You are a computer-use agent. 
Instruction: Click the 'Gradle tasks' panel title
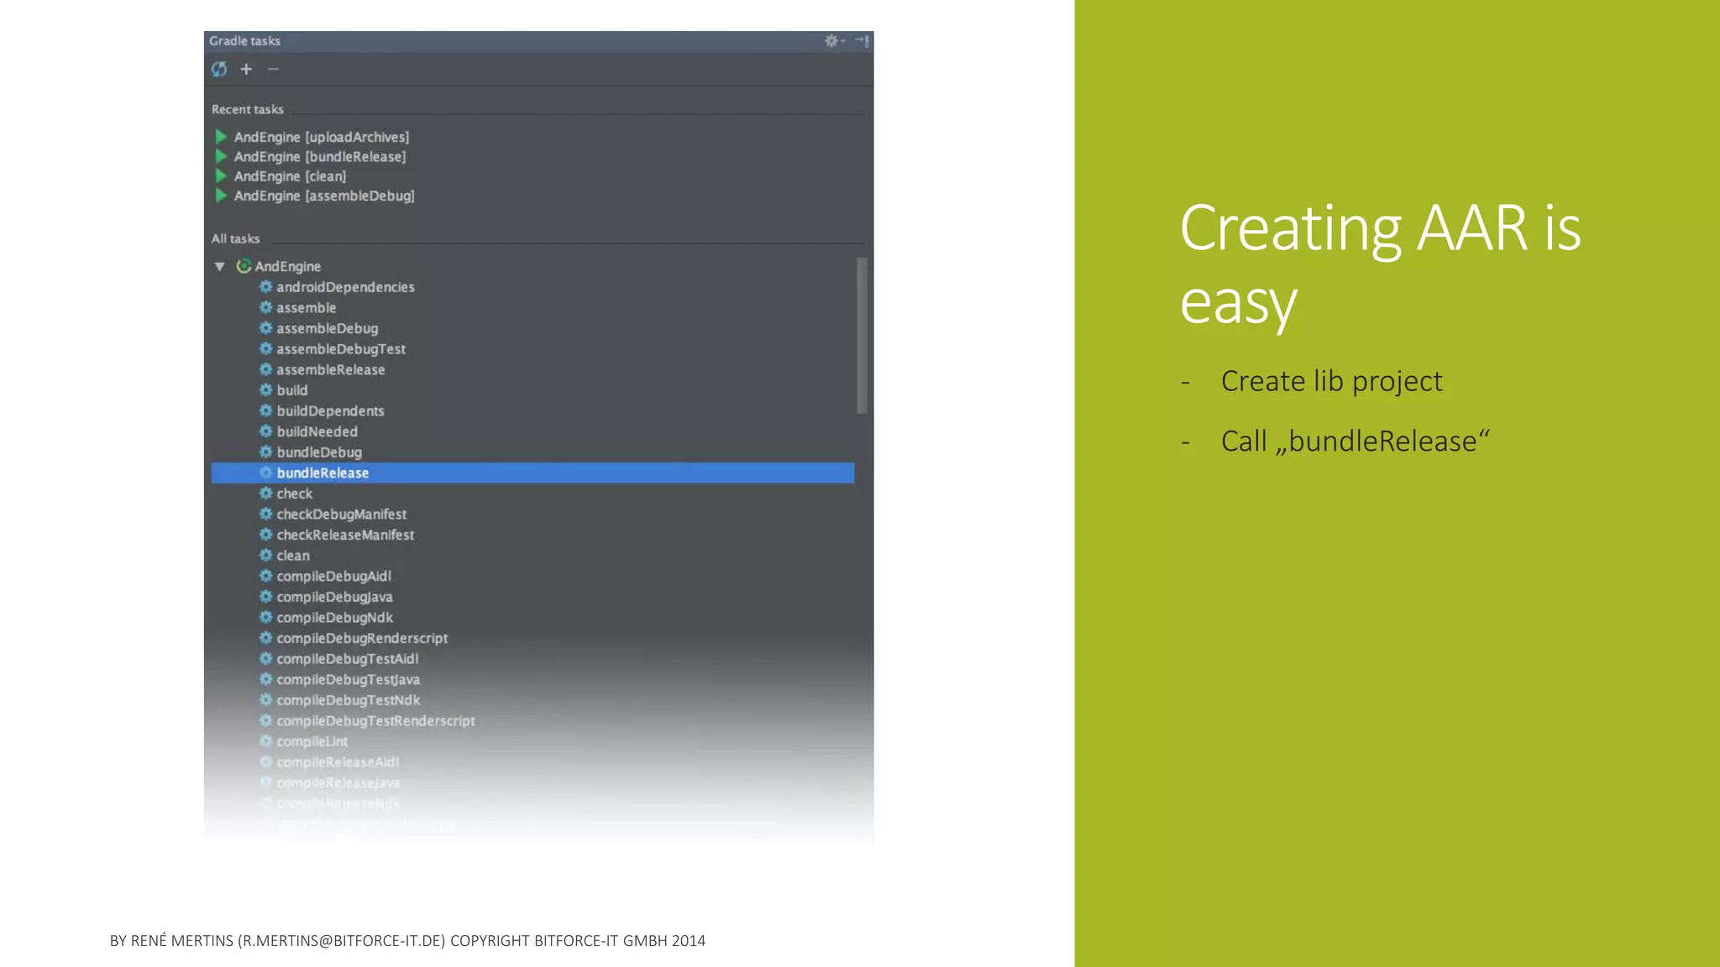244,40
